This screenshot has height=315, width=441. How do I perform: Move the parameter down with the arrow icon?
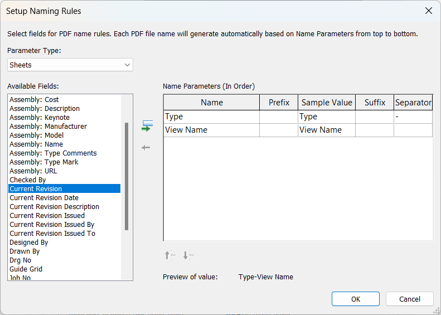pyautogui.click(x=188, y=255)
